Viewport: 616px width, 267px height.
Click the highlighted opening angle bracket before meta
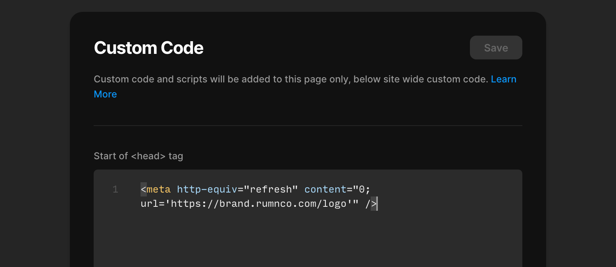coord(144,189)
